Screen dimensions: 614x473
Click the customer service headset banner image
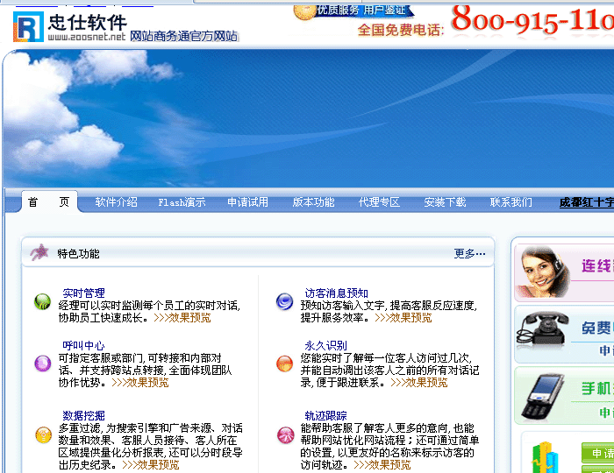540,272
